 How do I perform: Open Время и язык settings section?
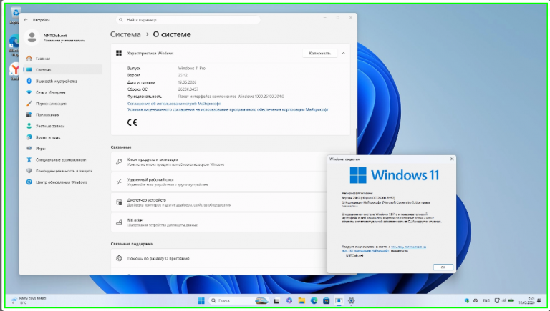(63, 137)
